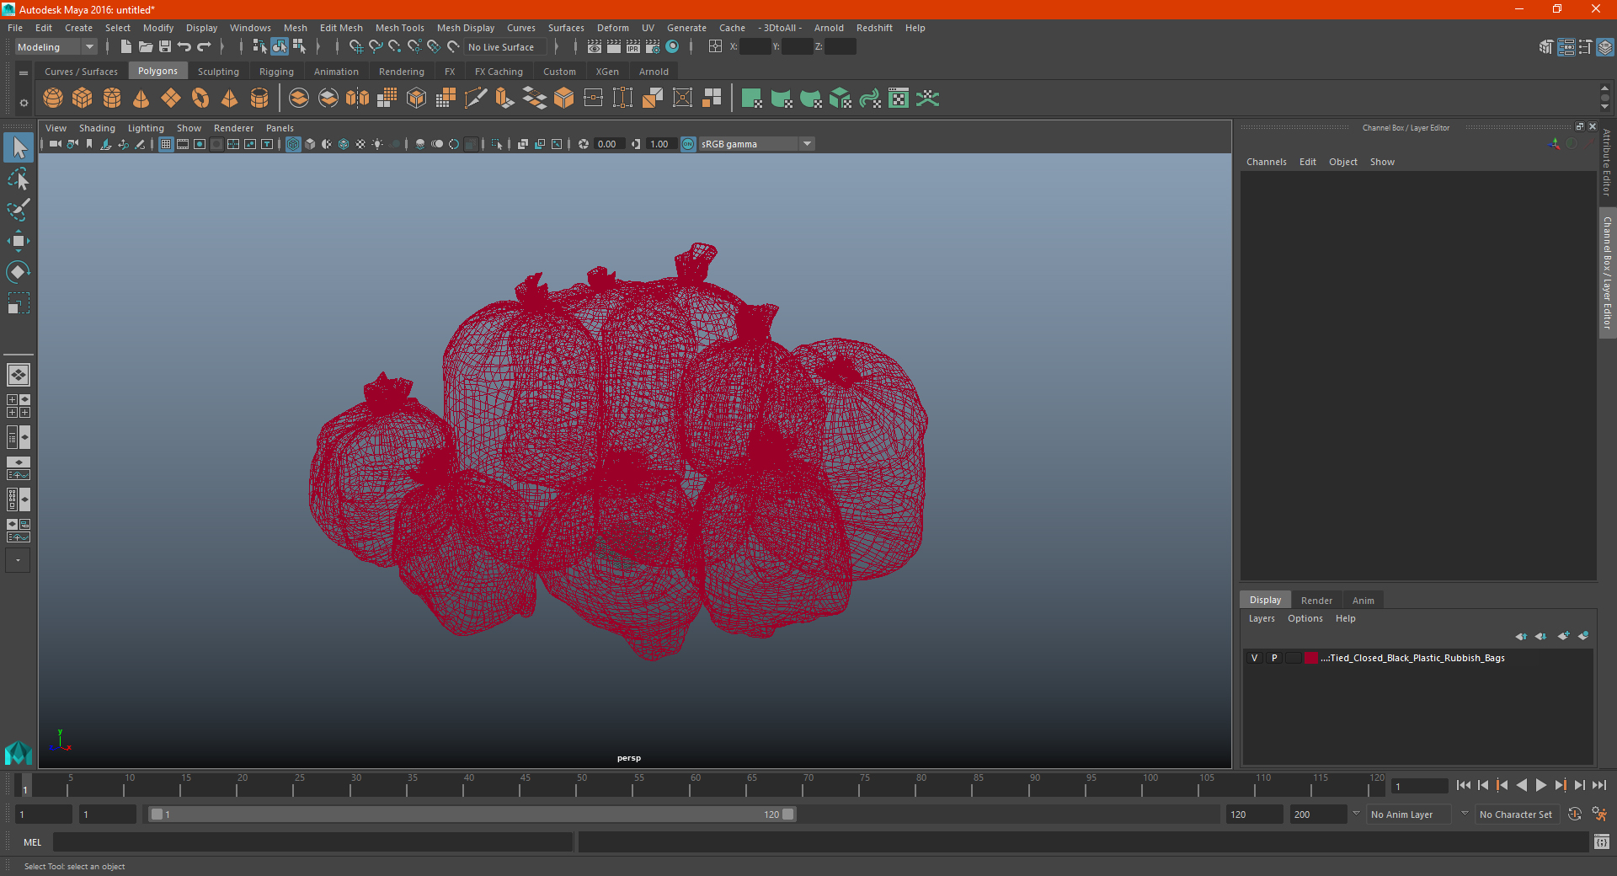Switch to the Anim layer tab
This screenshot has width=1617, height=876.
(x=1363, y=601)
